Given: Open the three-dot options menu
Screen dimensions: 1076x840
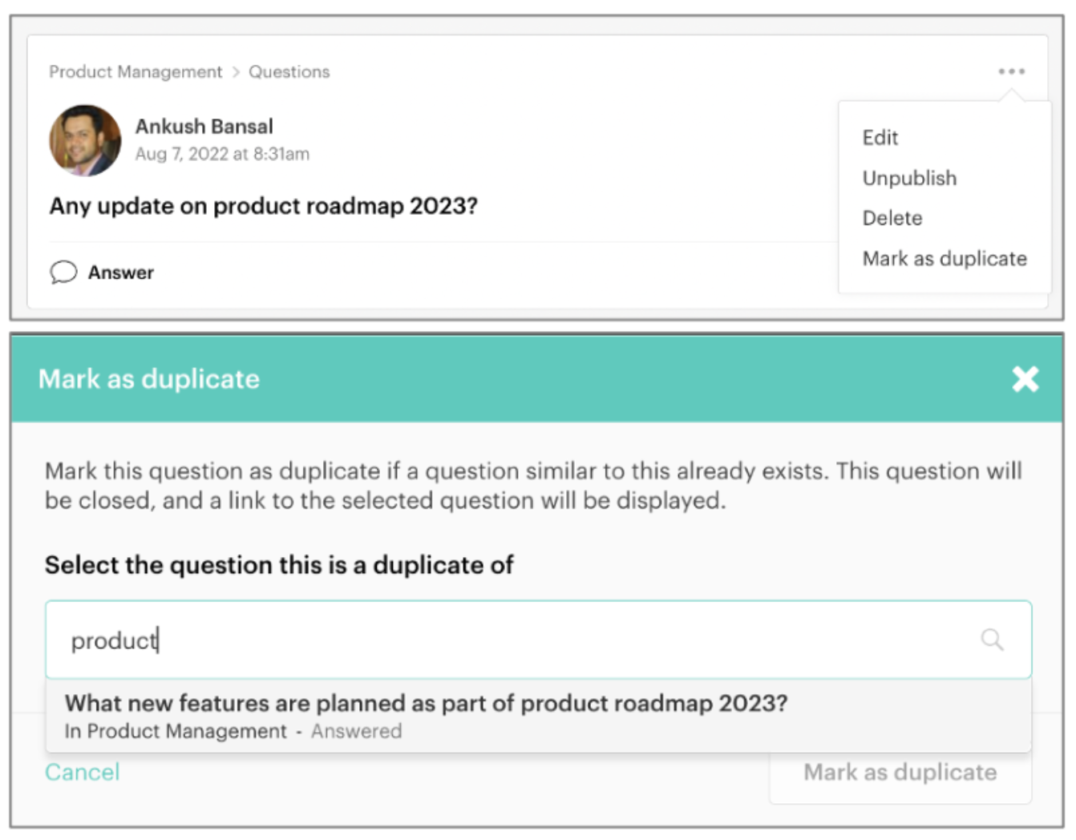Looking at the screenshot, I should [x=1011, y=71].
